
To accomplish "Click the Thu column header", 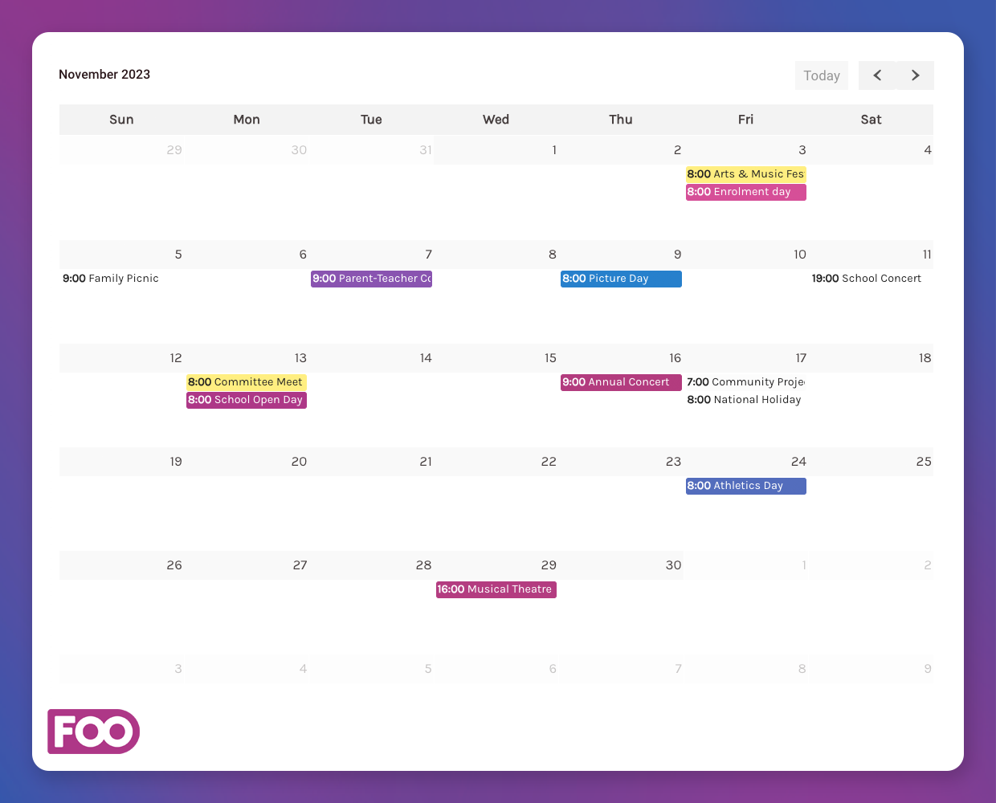I will click(x=621, y=120).
